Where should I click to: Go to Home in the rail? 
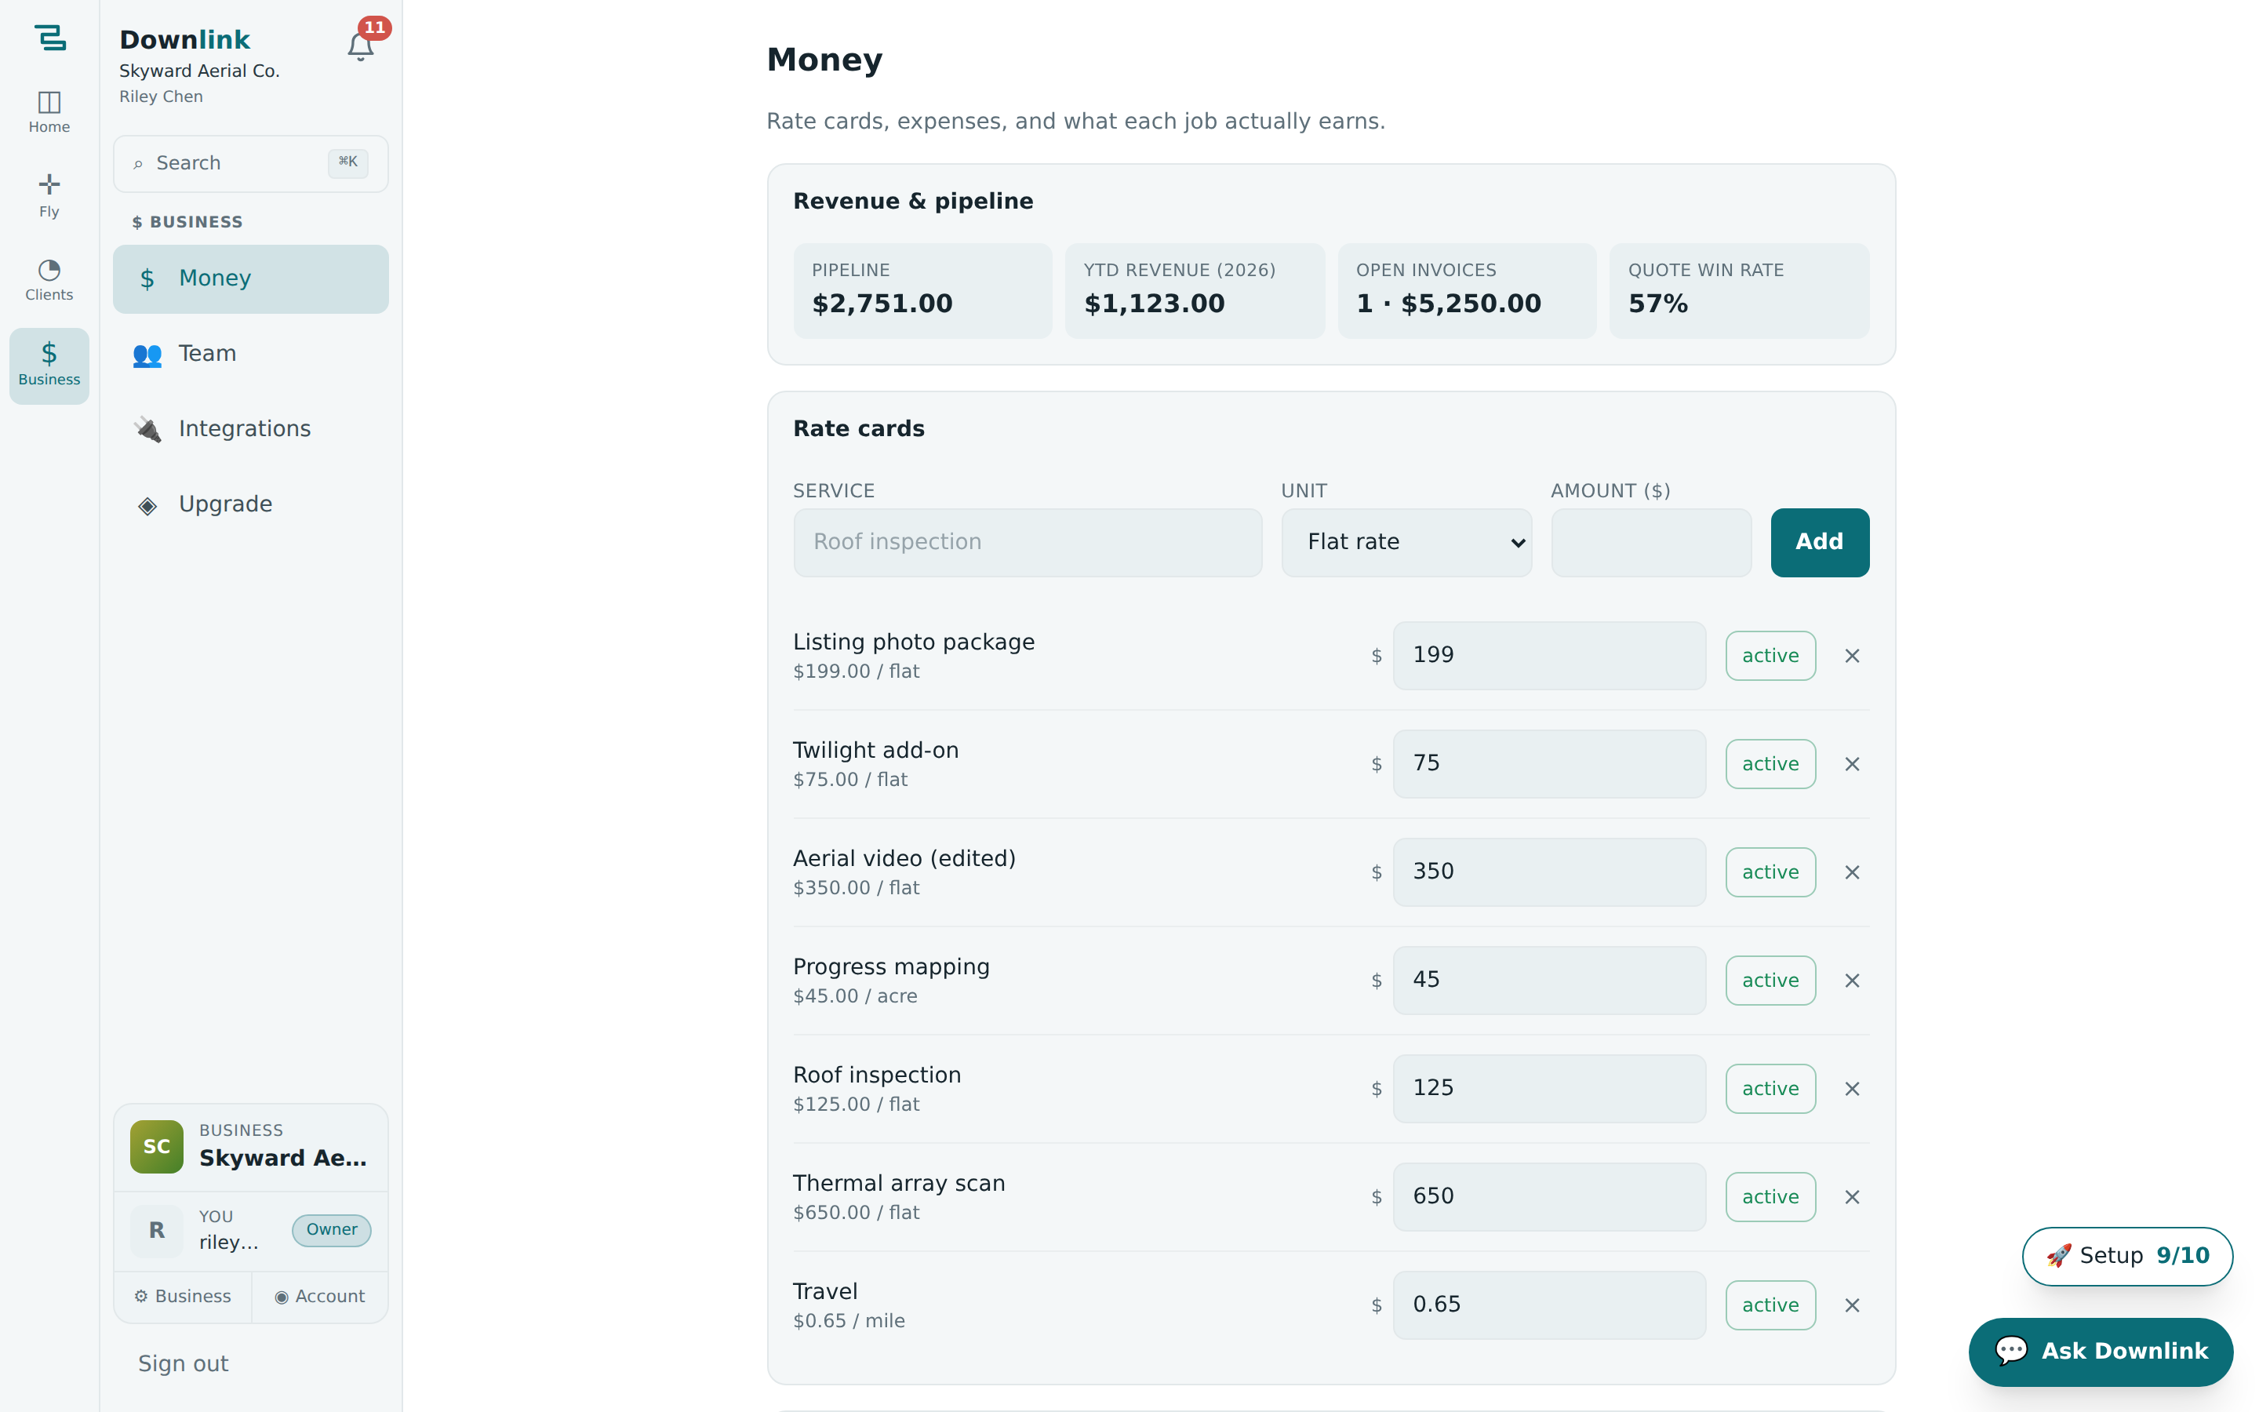click(x=49, y=112)
